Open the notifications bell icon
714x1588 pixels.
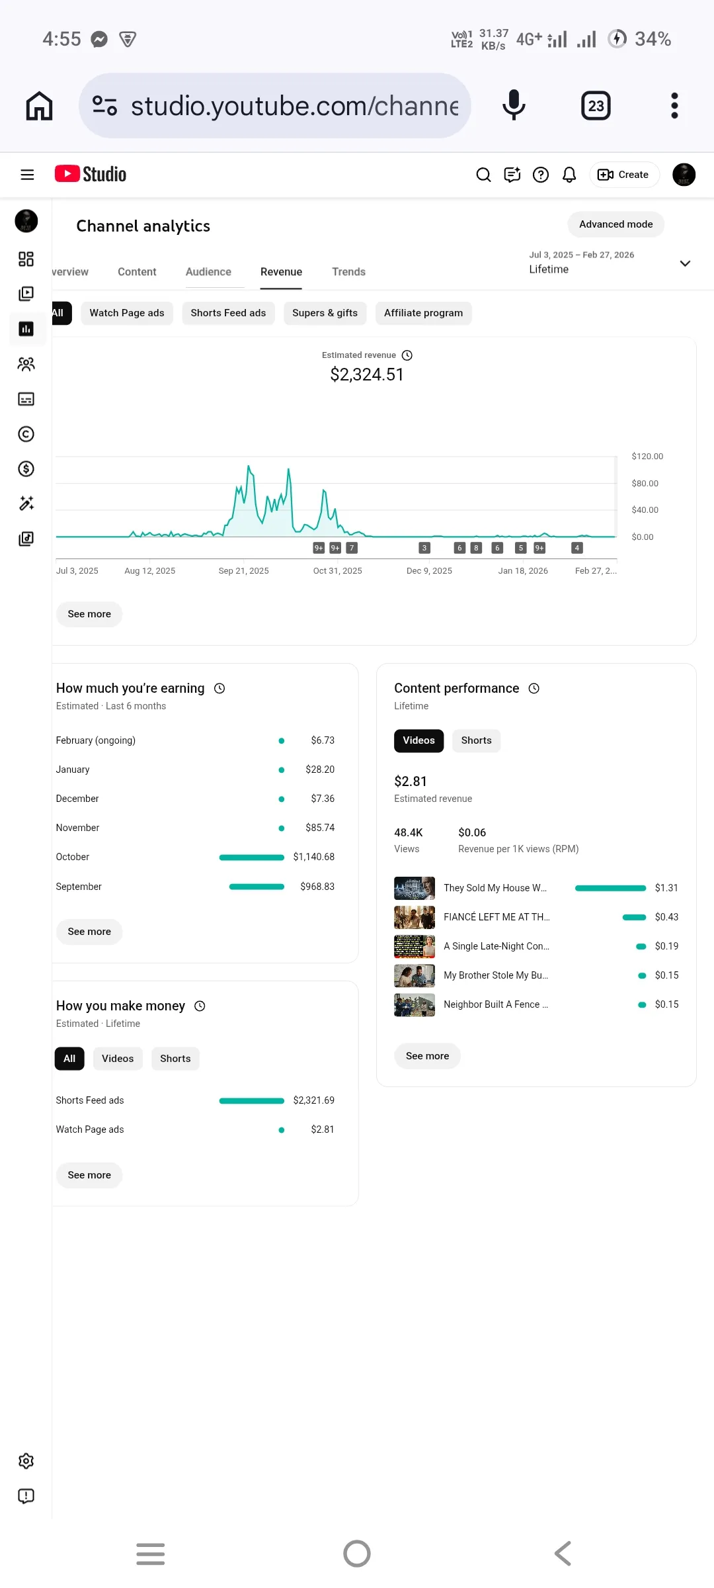coord(569,175)
